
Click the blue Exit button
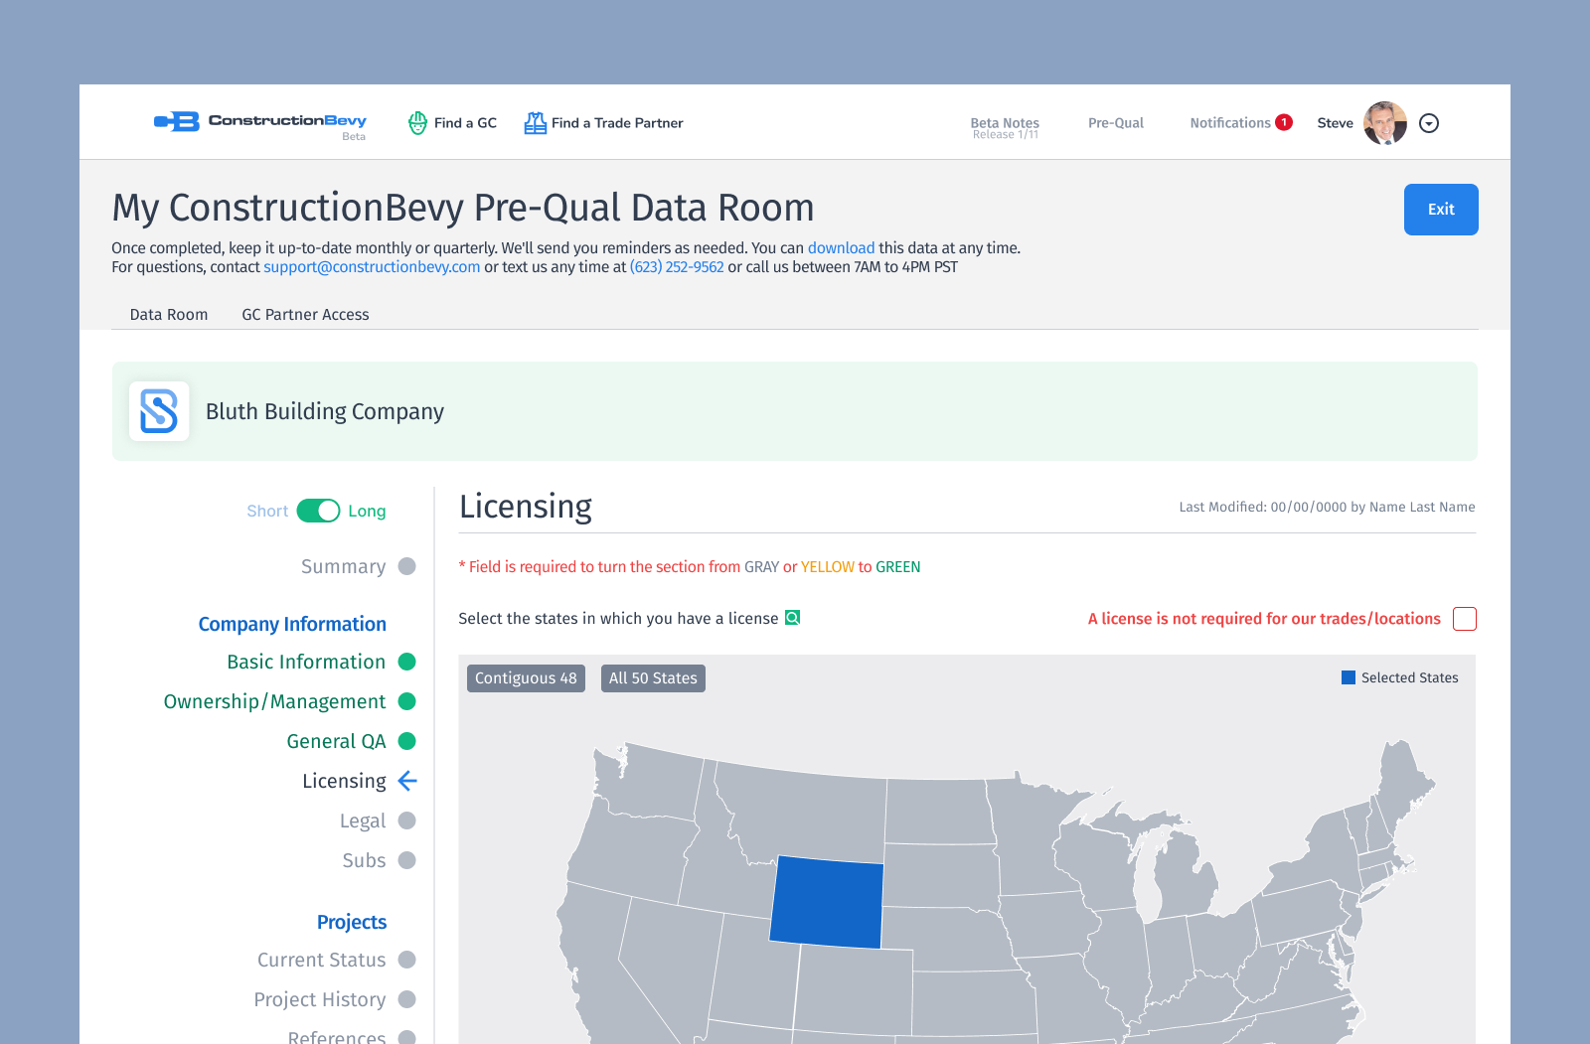pyautogui.click(x=1441, y=210)
